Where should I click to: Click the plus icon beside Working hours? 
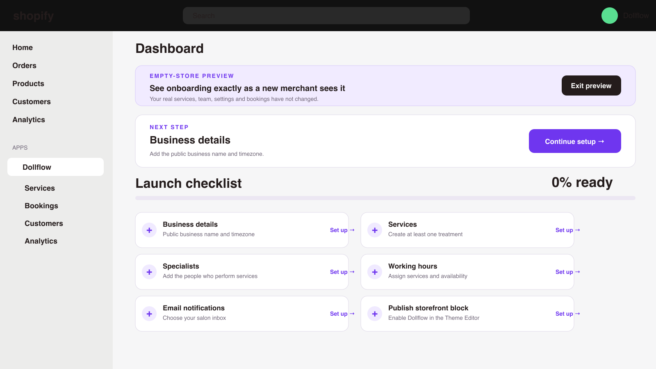tap(375, 272)
